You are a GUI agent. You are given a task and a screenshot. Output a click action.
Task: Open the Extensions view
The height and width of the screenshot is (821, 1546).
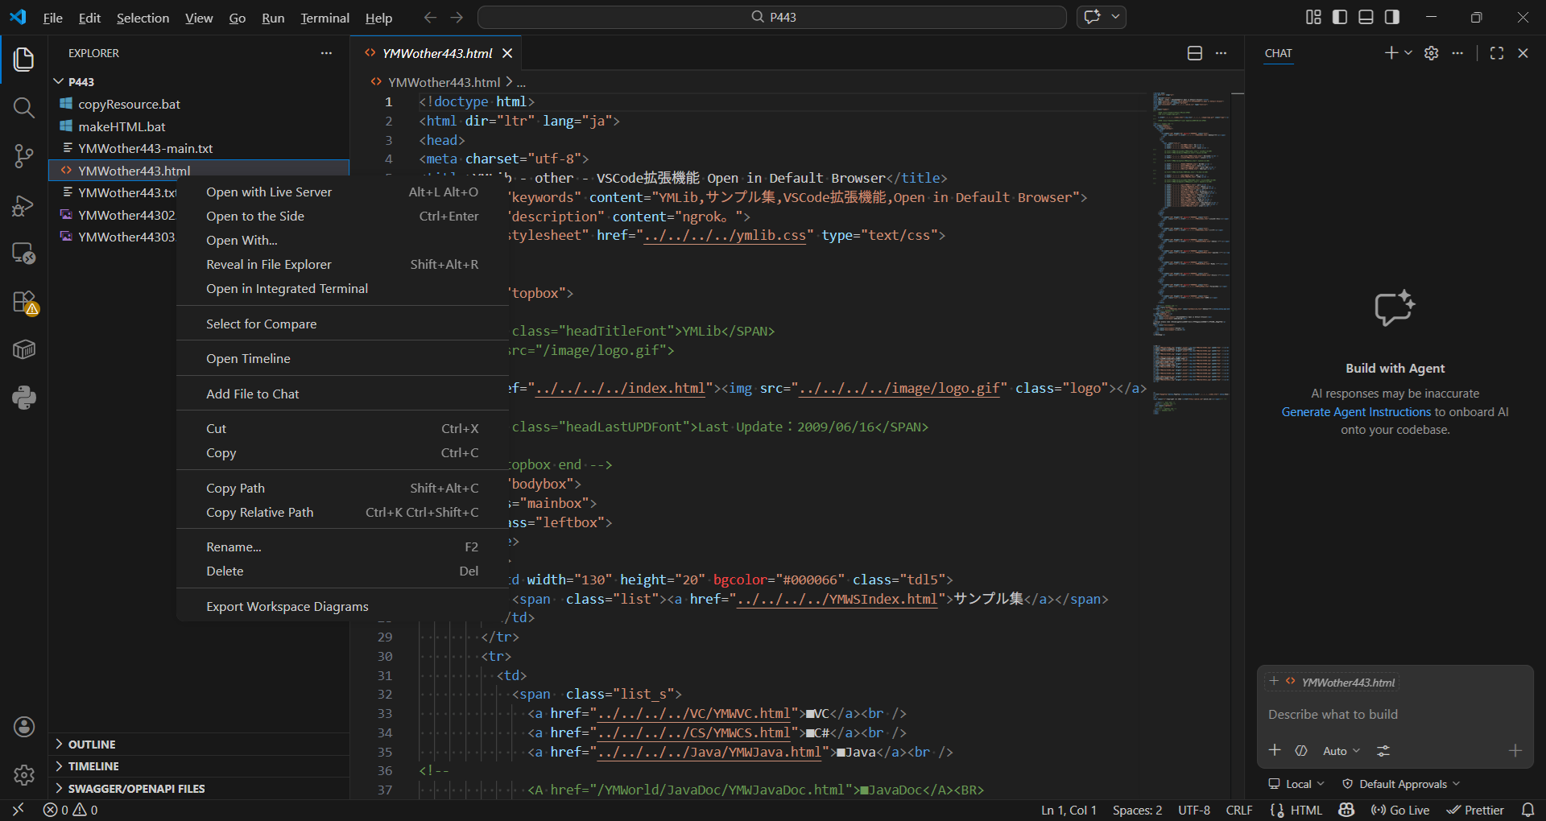pyautogui.click(x=23, y=303)
